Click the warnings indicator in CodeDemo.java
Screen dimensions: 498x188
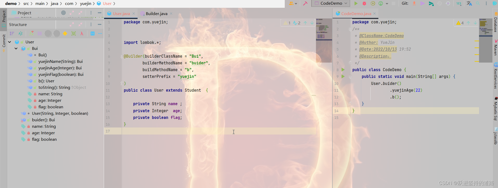460,23
